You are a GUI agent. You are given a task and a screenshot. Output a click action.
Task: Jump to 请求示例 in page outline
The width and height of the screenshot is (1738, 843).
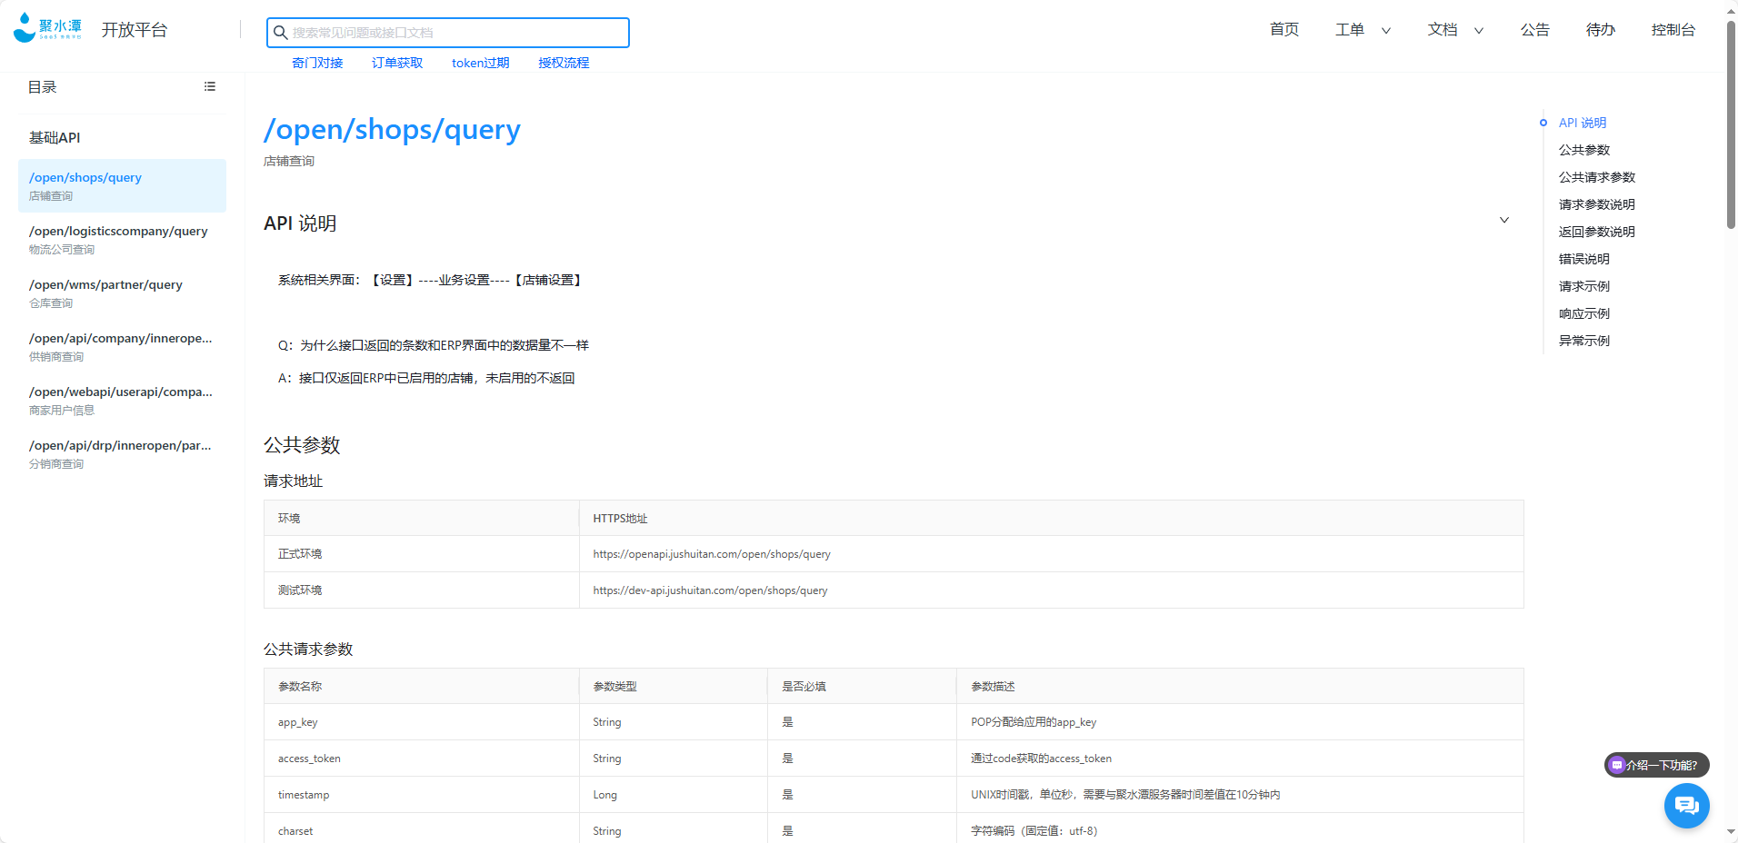point(1583,286)
